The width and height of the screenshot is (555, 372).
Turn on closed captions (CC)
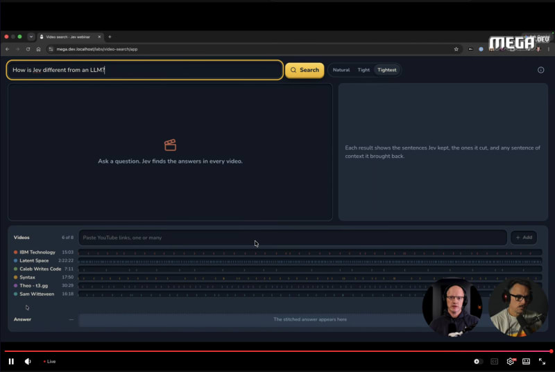pyautogui.click(x=495, y=362)
